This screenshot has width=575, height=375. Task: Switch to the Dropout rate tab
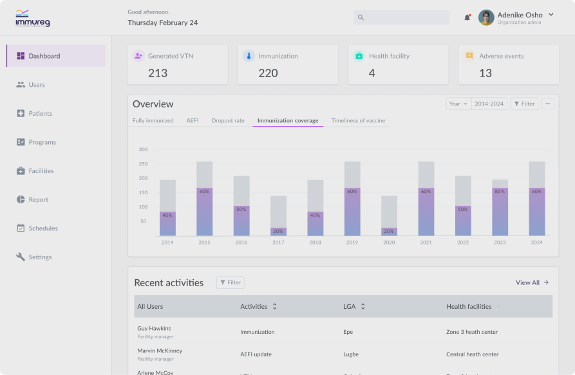[228, 120]
